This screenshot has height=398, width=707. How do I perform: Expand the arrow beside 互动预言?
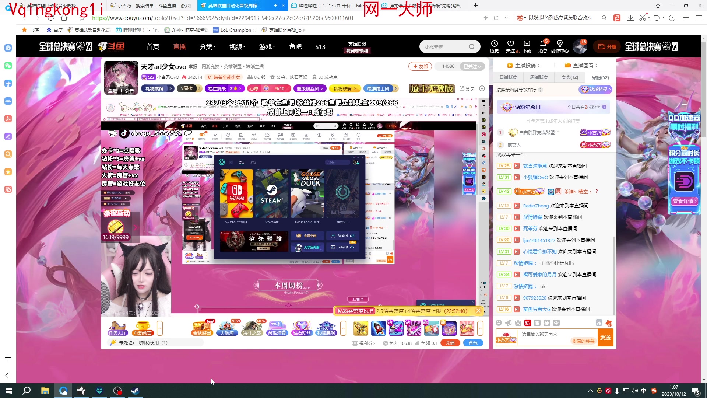click(x=160, y=328)
